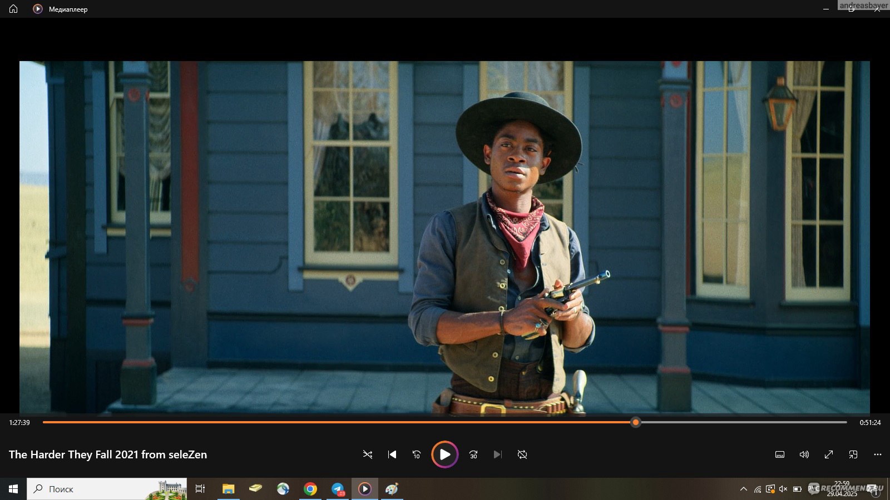The height and width of the screenshot is (500, 890).
Task: Click the muted speaker icon in the system tray
Action: click(x=783, y=489)
